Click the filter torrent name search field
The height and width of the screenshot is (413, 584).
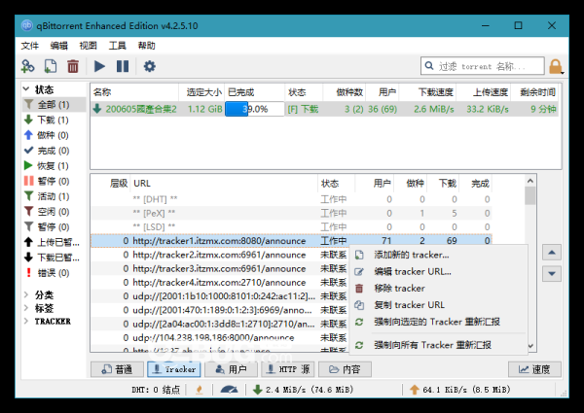click(x=483, y=66)
